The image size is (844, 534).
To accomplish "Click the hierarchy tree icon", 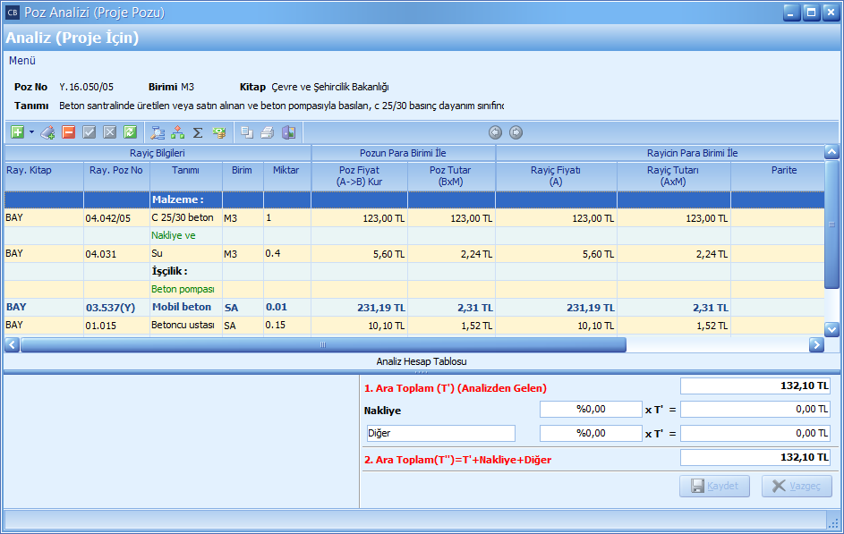I will tap(178, 132).
